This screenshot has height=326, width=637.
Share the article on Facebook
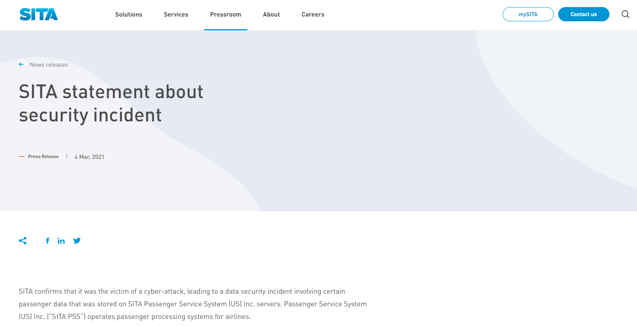(x=48, y=241)
